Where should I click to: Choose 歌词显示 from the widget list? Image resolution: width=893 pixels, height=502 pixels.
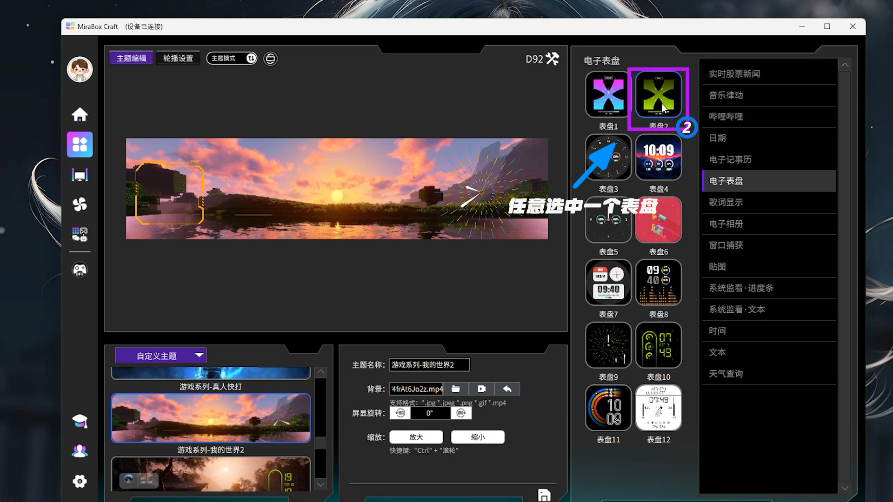769,202
